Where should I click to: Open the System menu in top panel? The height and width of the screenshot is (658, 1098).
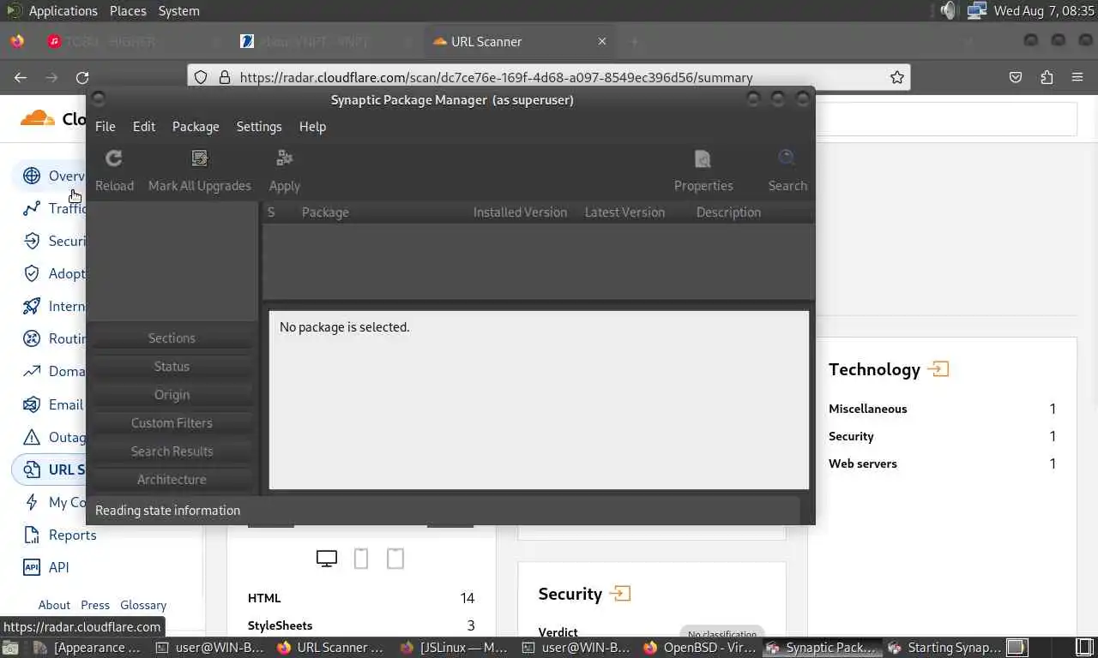(178, 11)
